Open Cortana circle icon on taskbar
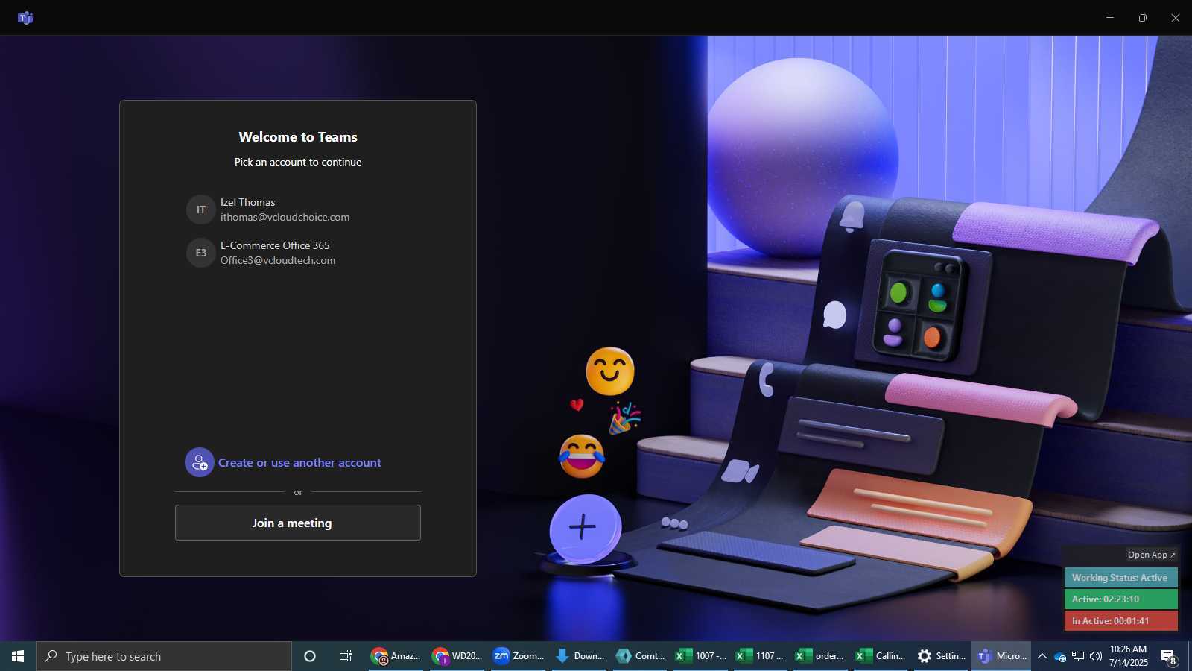 (310, 656)
